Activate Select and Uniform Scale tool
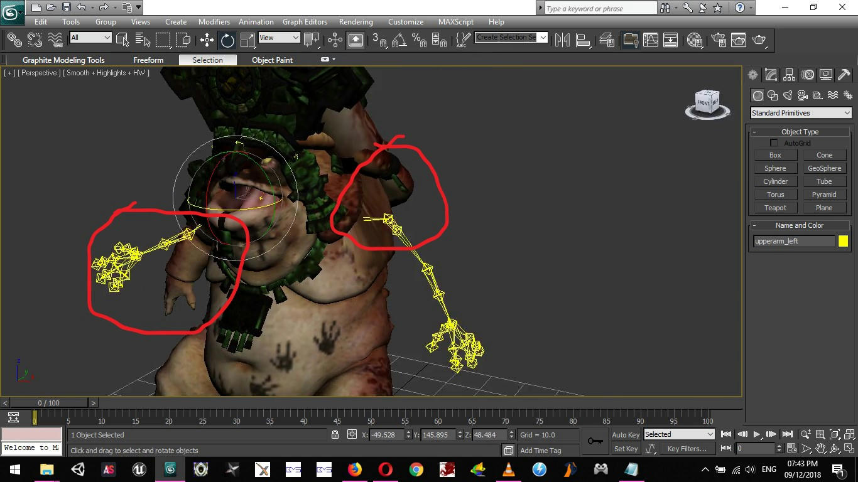Viewport: 858px width, 482px height. pyautogui.click(x=247, y=40)
